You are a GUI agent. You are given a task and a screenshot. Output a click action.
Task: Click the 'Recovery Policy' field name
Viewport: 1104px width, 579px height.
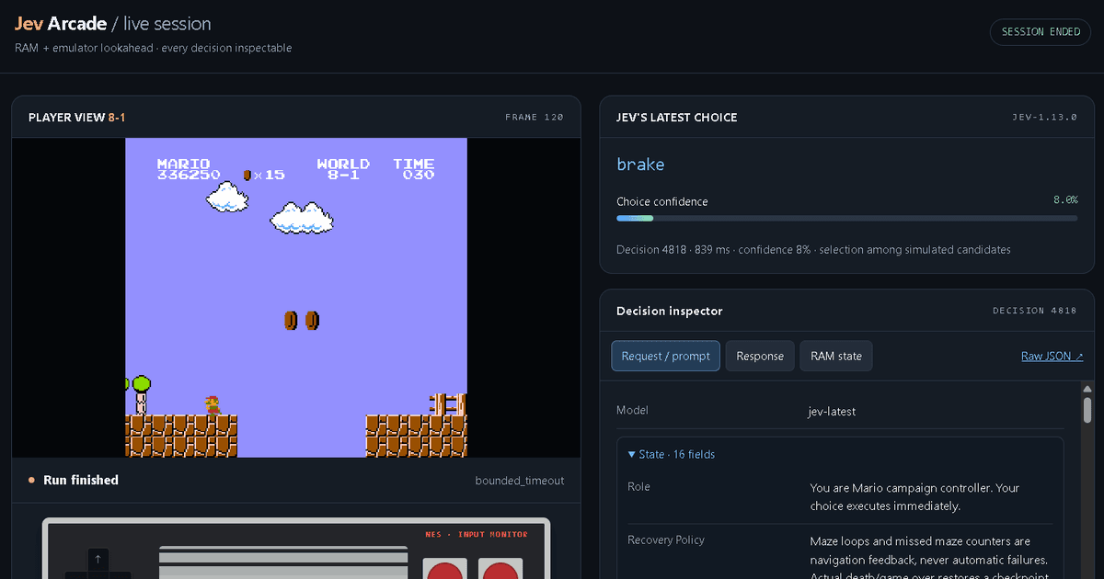point(666,539)
